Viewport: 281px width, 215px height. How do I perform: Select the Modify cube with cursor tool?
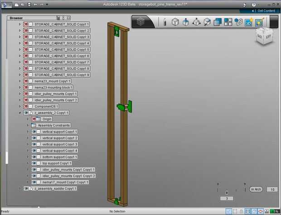(x=207, y=22)
